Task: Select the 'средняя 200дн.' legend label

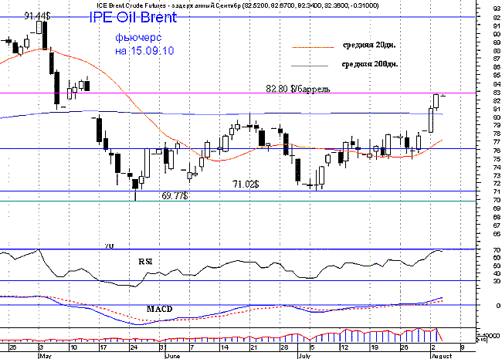Action: [x=370, y=64]
